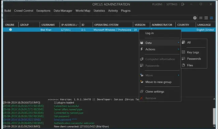218x129 pixels.
Task: Click the 'New client connected' log entry
Action: [81, 127]
